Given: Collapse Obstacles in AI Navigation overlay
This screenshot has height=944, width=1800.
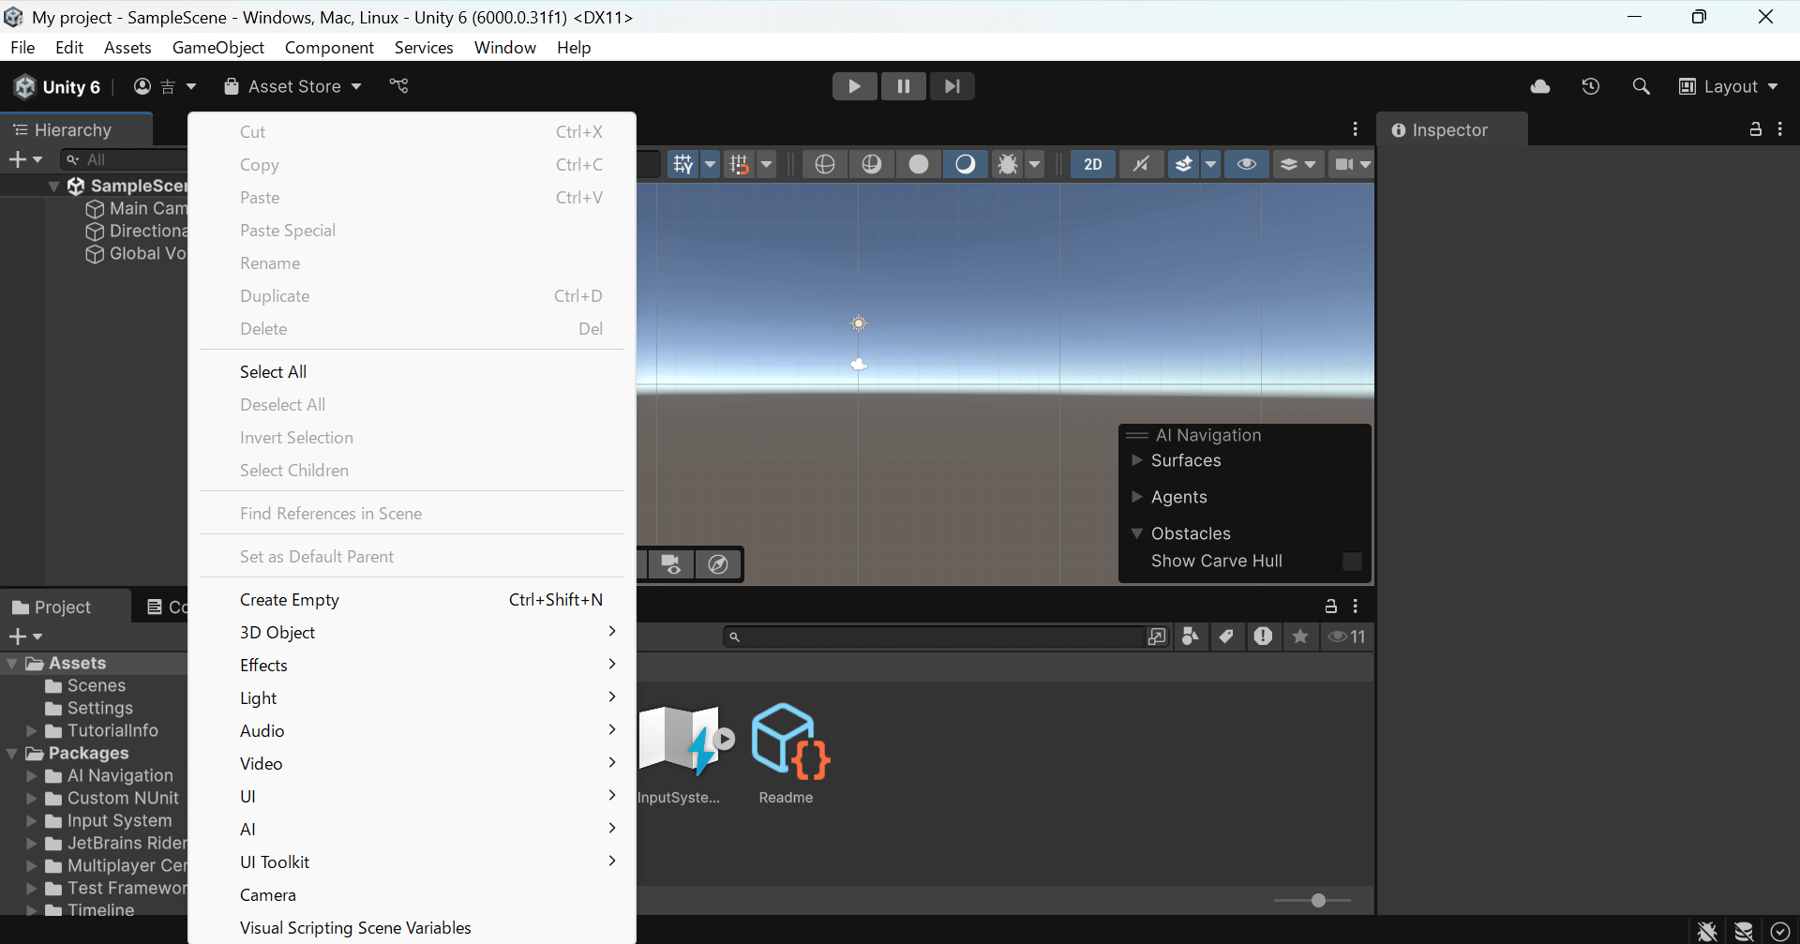Looking at the screenshot, I should [1137, 533].
